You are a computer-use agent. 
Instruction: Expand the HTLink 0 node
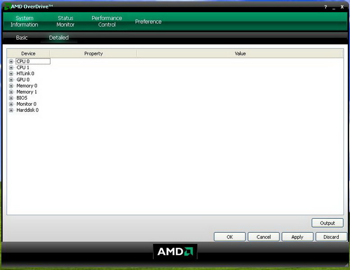click(x=11, y=74)
